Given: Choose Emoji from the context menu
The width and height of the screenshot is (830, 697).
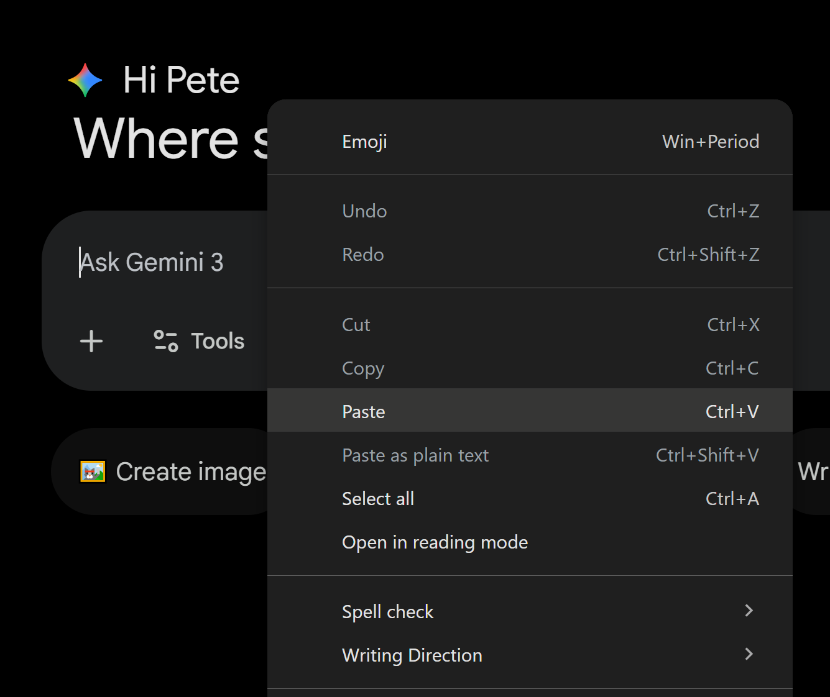Looking at the screenshot, I should coord(365,142).
